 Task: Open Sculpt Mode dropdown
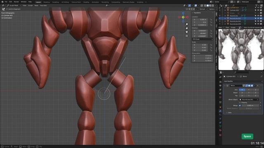14,5
